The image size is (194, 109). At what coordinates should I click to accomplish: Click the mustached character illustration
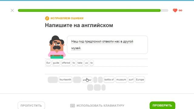point(57,47)
